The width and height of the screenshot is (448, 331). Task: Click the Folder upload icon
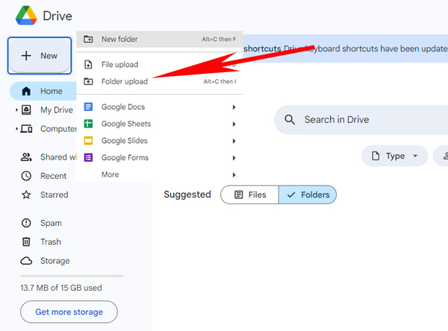point(88,81)
